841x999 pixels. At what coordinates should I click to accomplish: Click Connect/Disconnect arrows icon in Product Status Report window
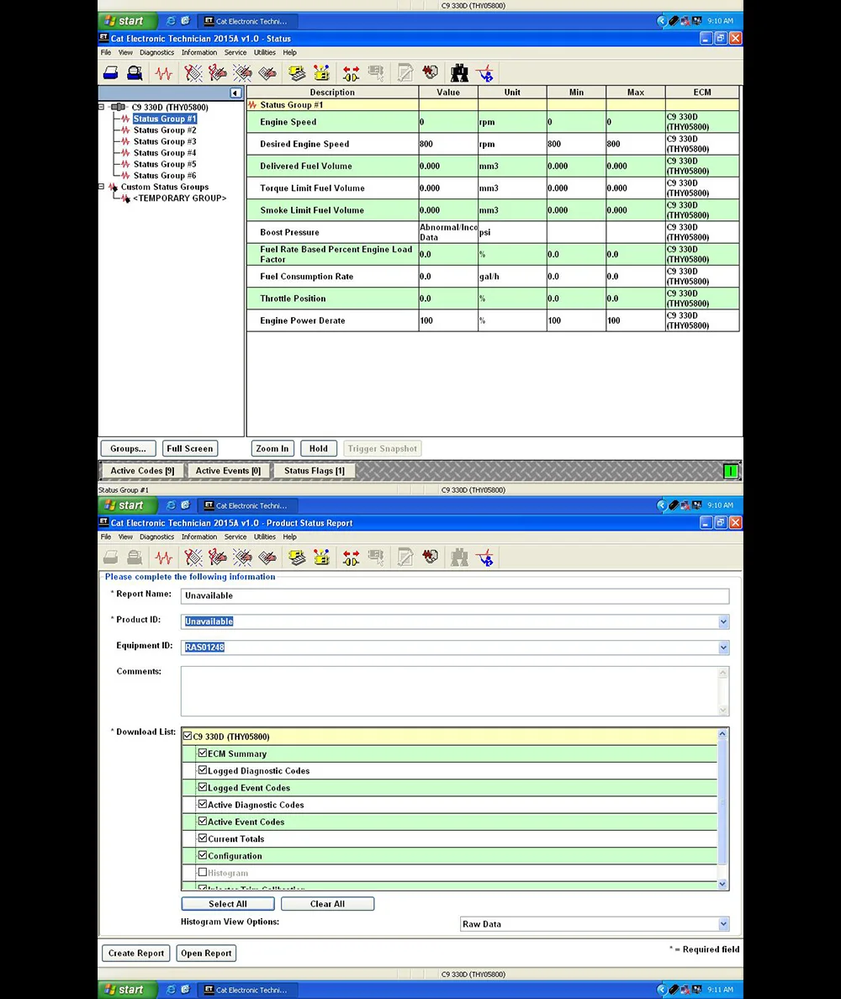(351, 558)
